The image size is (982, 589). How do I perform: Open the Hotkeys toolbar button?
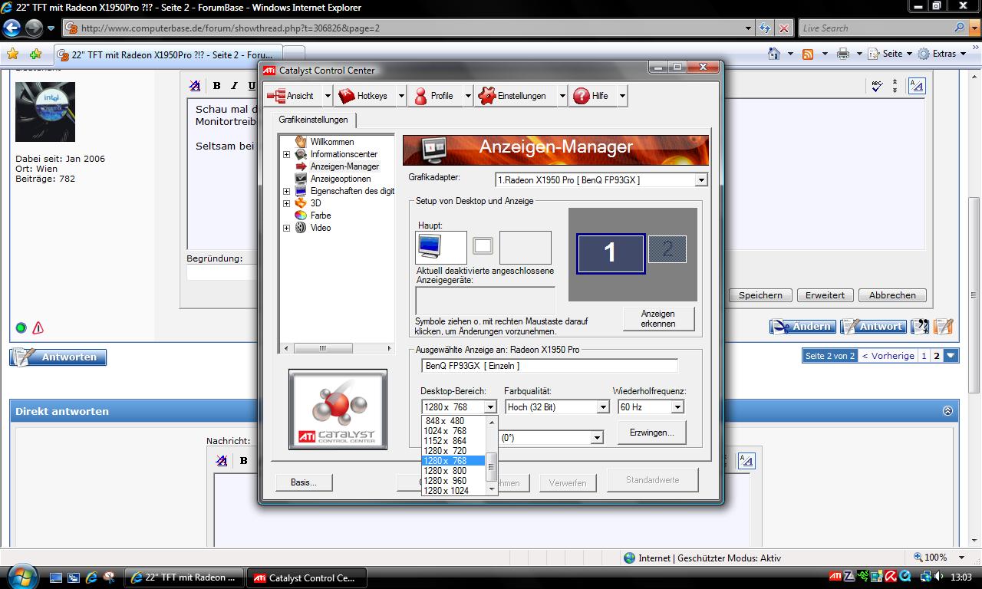[364, 96]
